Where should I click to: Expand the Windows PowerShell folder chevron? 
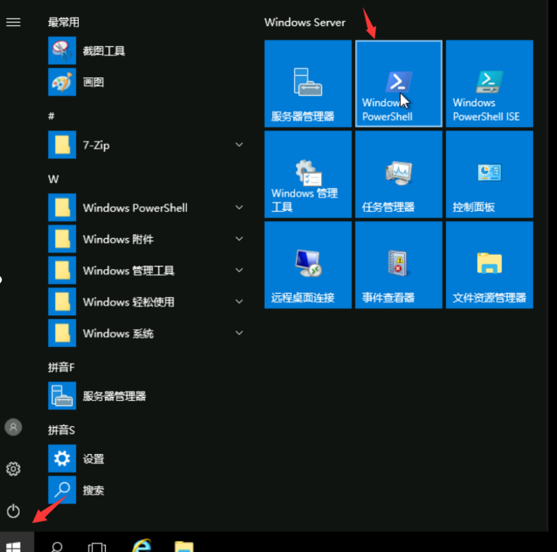point(239,207)
